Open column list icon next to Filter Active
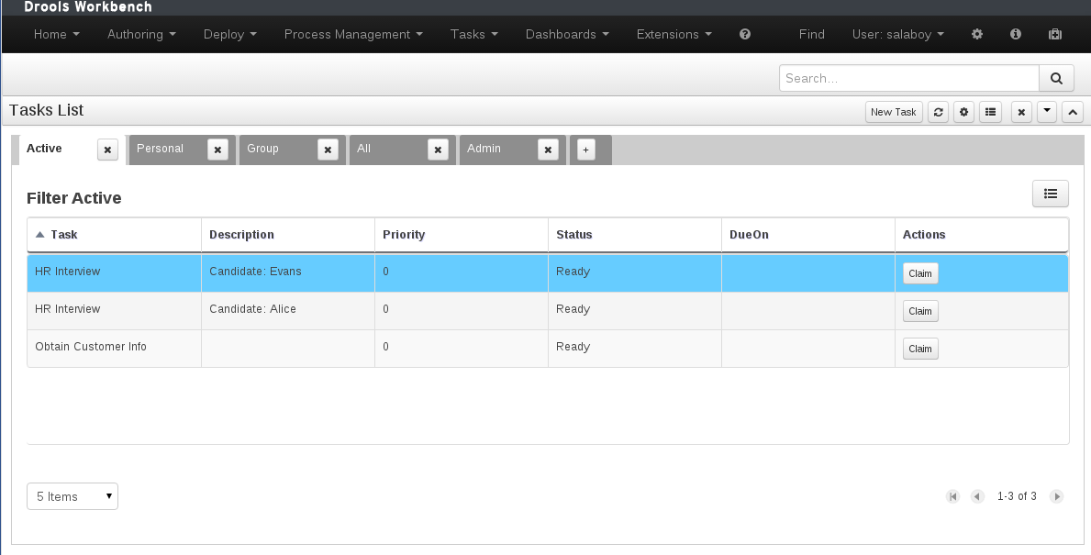The height and width of the screenshot is (555, 1091). click(x=1050, y=194)
